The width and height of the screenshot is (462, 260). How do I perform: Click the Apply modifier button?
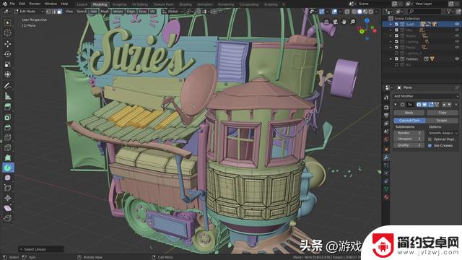[409, 113]
